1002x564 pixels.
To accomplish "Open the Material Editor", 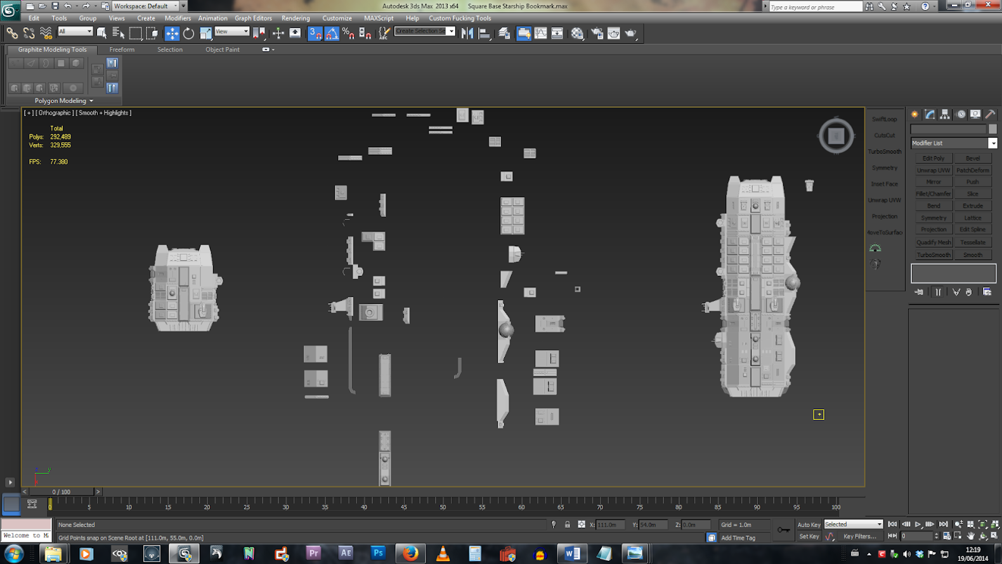I will (x=577, y=34).
